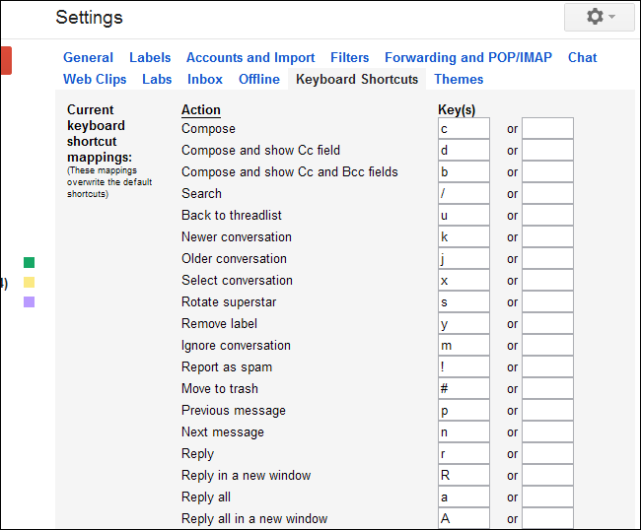Select Forwarding and POP/IMAP tab

[468, 57]
